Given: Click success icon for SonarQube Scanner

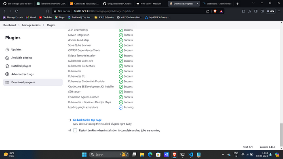Looking at the screenshot, I should tap(121, 45).
